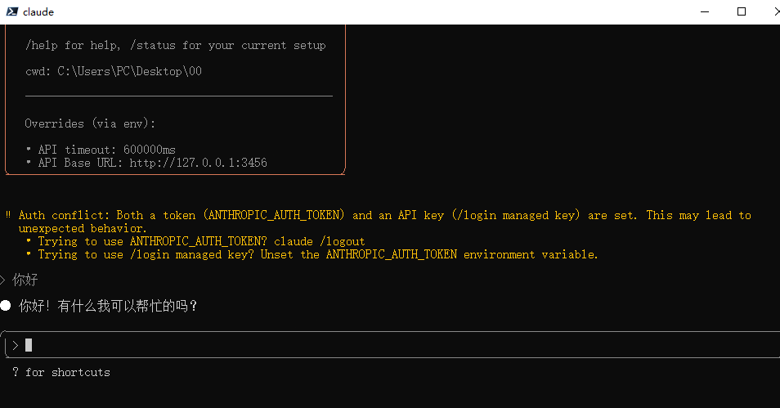The width and height of the screenshot is (780, 408).
Task: Minimize the claude terminal window
Action: tap(705, 11)
